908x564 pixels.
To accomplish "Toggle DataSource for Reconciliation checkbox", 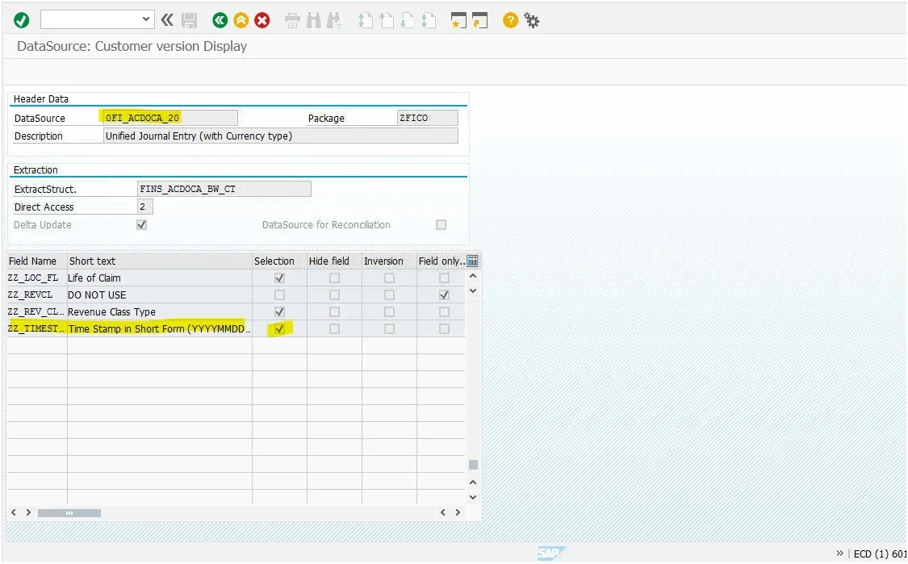I will pyautogui.click(x=441, y=224).
